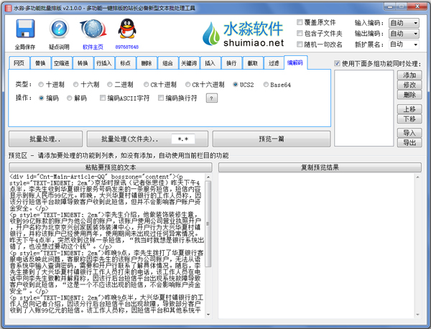Open the 输出编码 dropdown
Image resolution: width=431 pixels, height=329 pixels.
coord(404,34)
